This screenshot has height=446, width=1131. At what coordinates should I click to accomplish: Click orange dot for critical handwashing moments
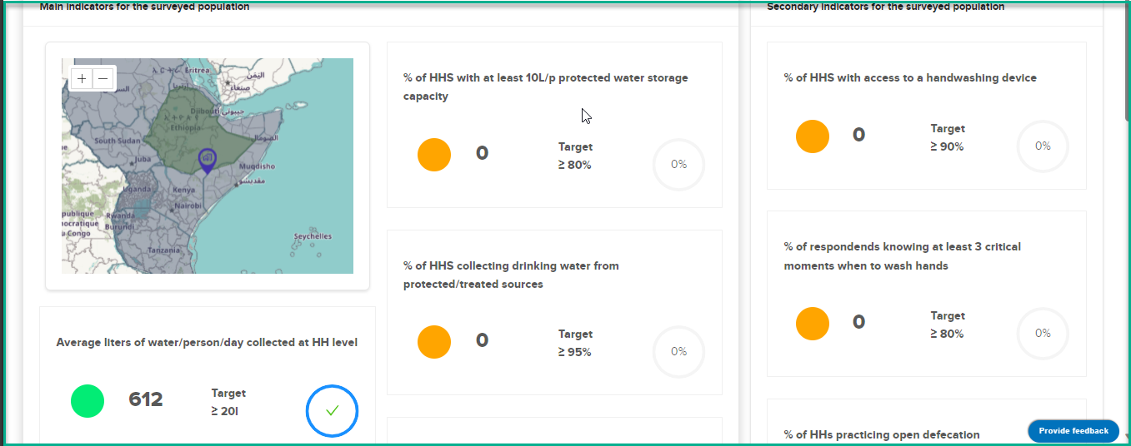pos(813,324)
